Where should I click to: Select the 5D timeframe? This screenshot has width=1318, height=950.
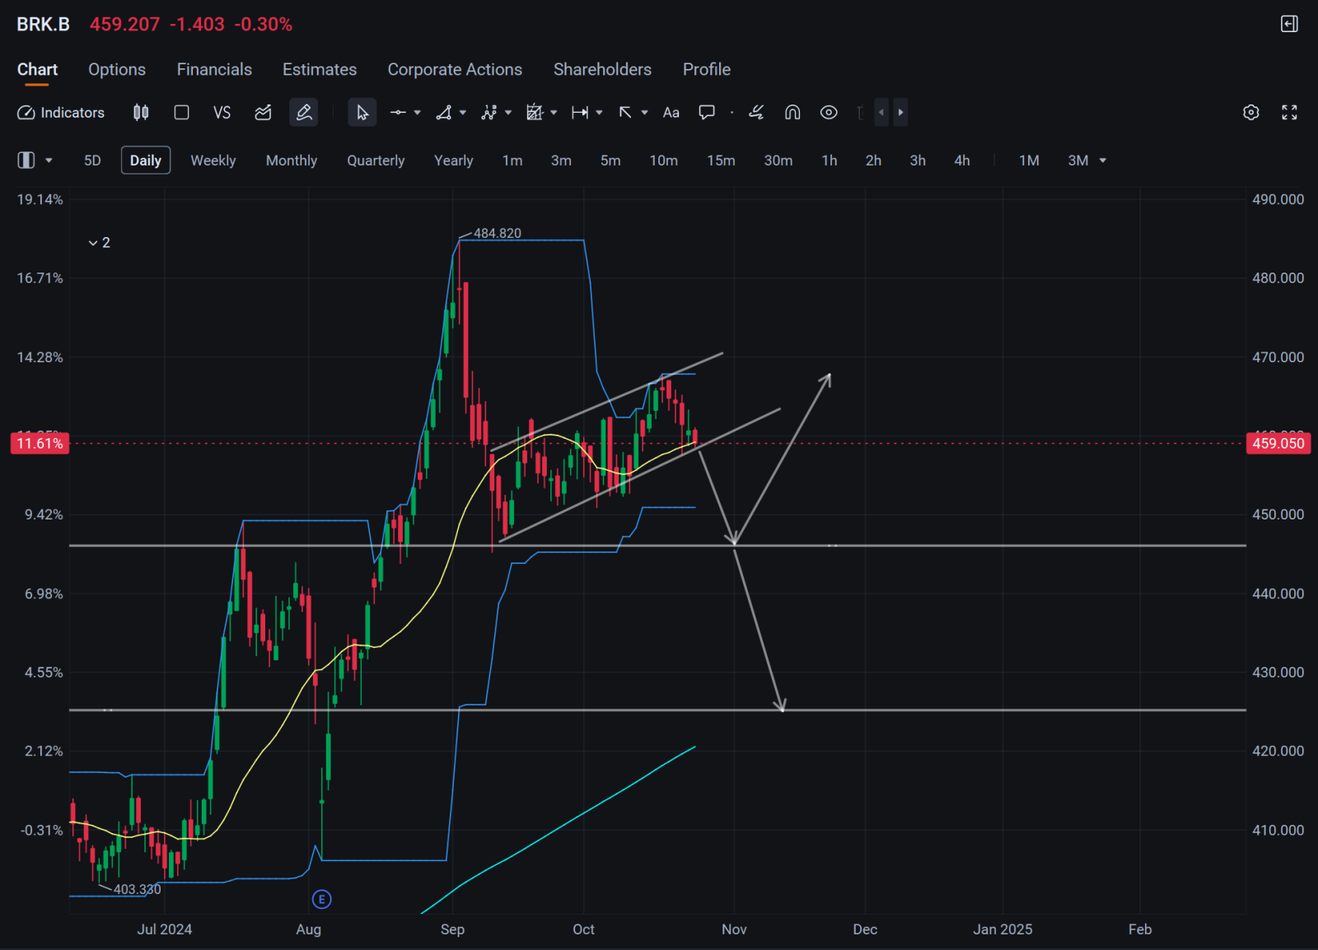pos(92,161)
